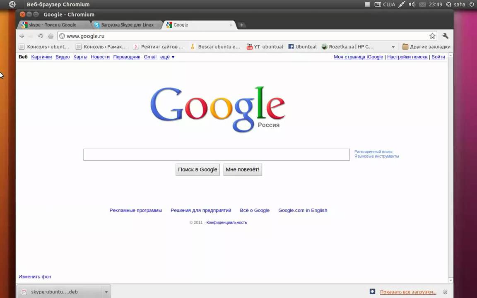Switch to 'Google.com in English'
The width and height of the screenshot is (477, 298).
pos(303,210)
